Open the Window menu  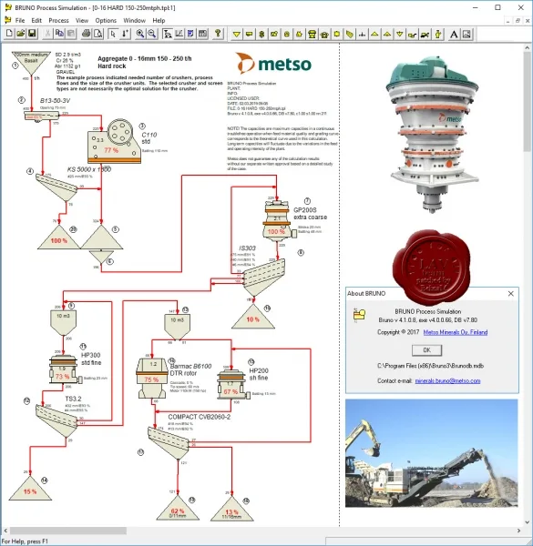coord(134,21)
